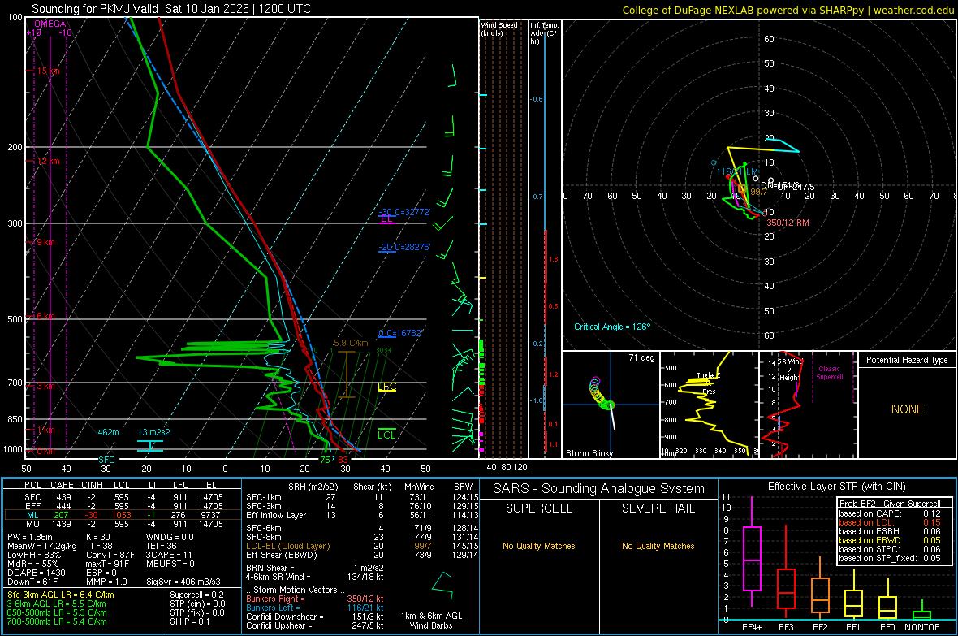The height and width of the screenshot is (636, 958).
Task: Click the '1km & 6km AGL Wind Barbs' caption
Action: tap(431, 621)
